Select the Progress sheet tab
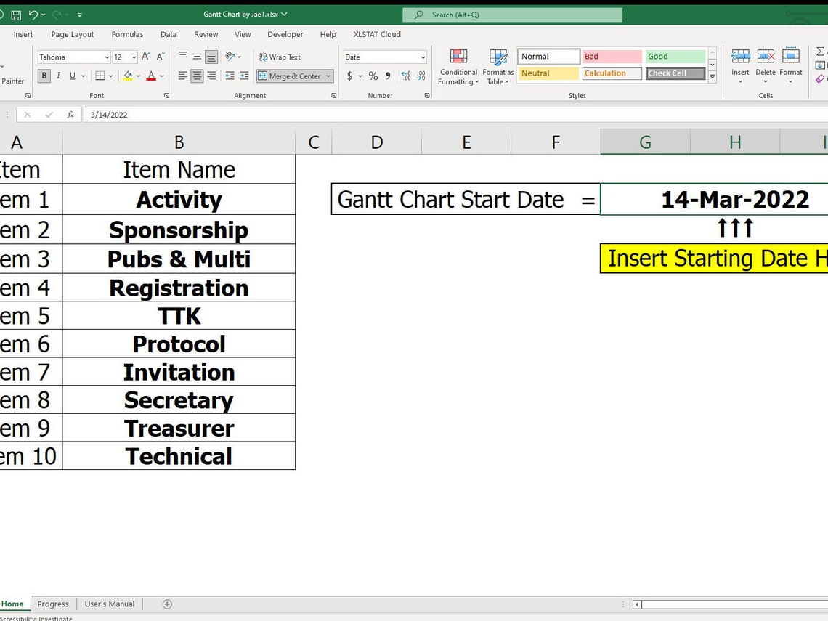This screenshot has height=621, width=828. 52,604
